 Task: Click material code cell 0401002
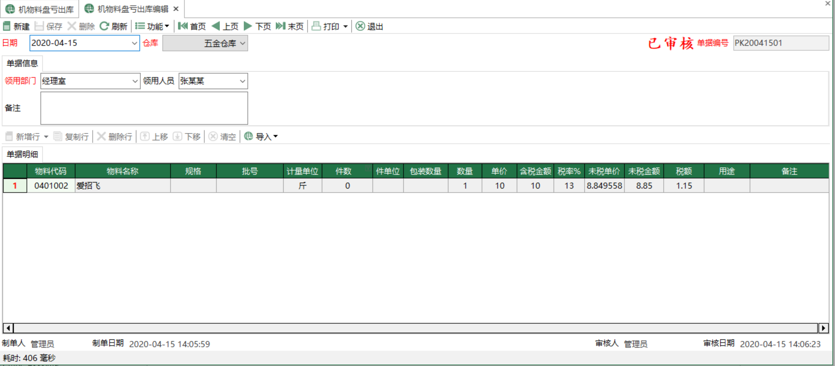(x=51, y=186)
